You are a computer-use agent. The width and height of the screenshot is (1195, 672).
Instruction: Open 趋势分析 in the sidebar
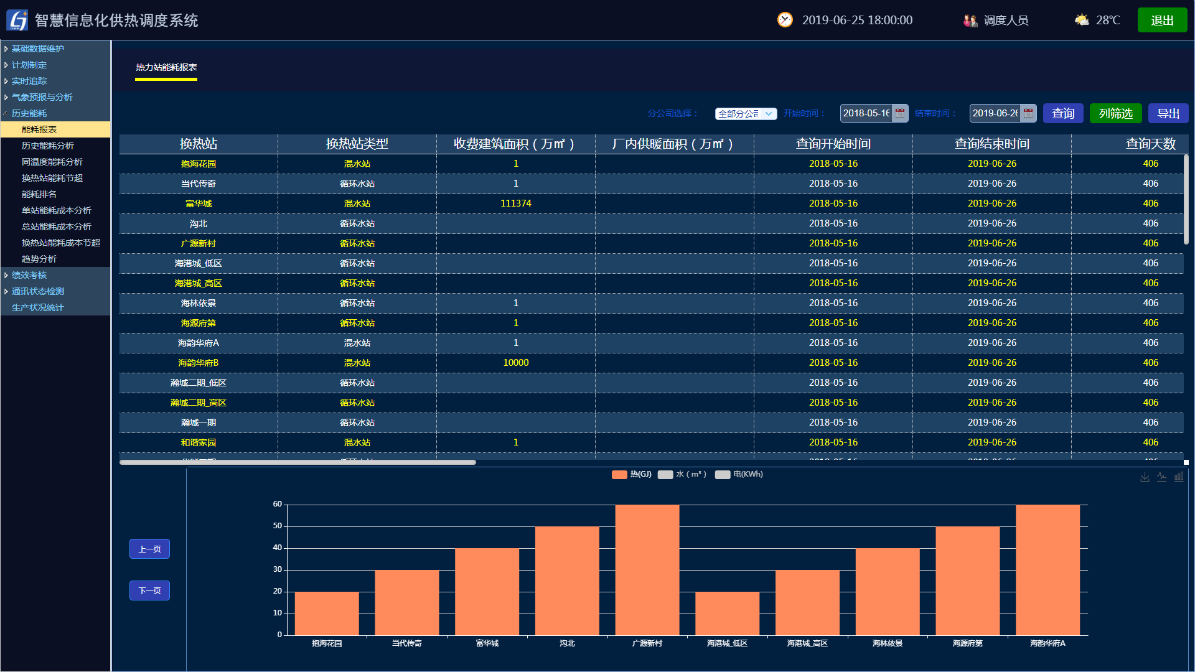(55, 259)
